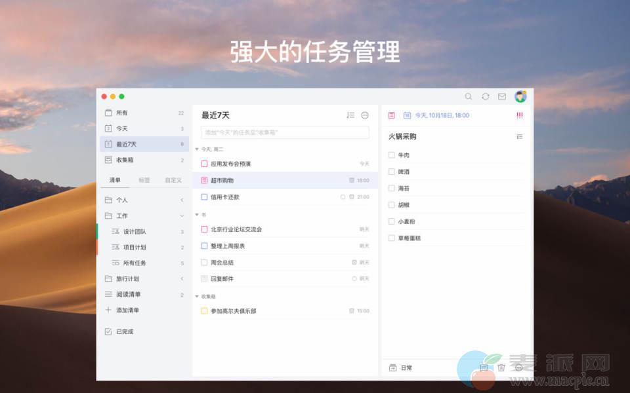Open the mail notifications icon

coord(502,96)
